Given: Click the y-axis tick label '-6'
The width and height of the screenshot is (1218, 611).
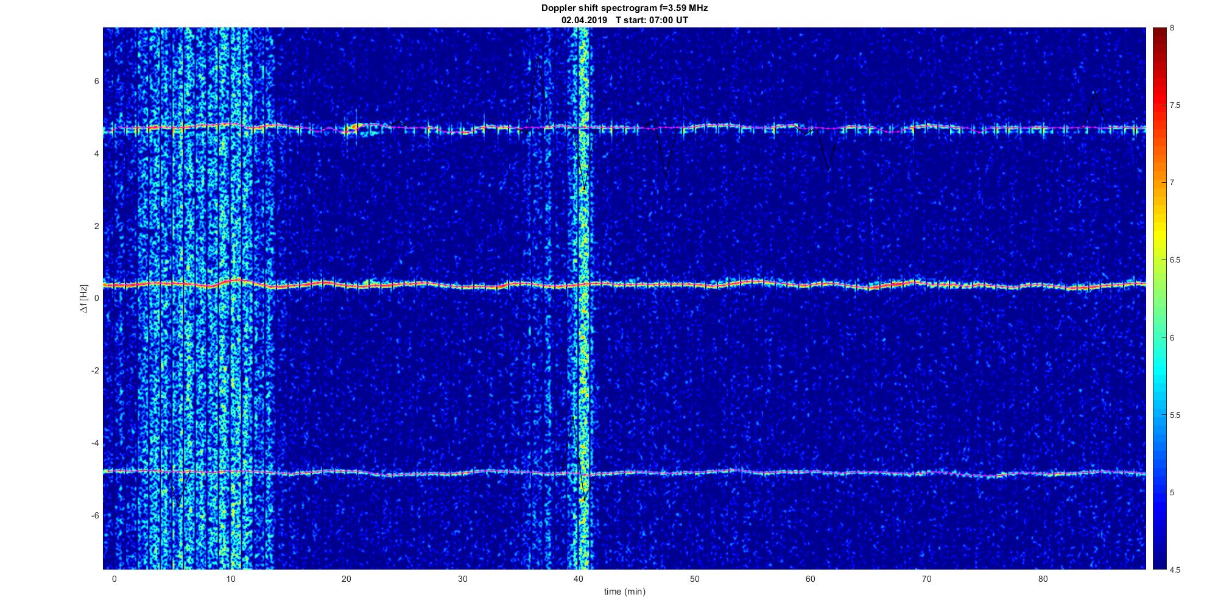Looking at the screenshot, I should point(96,516).
